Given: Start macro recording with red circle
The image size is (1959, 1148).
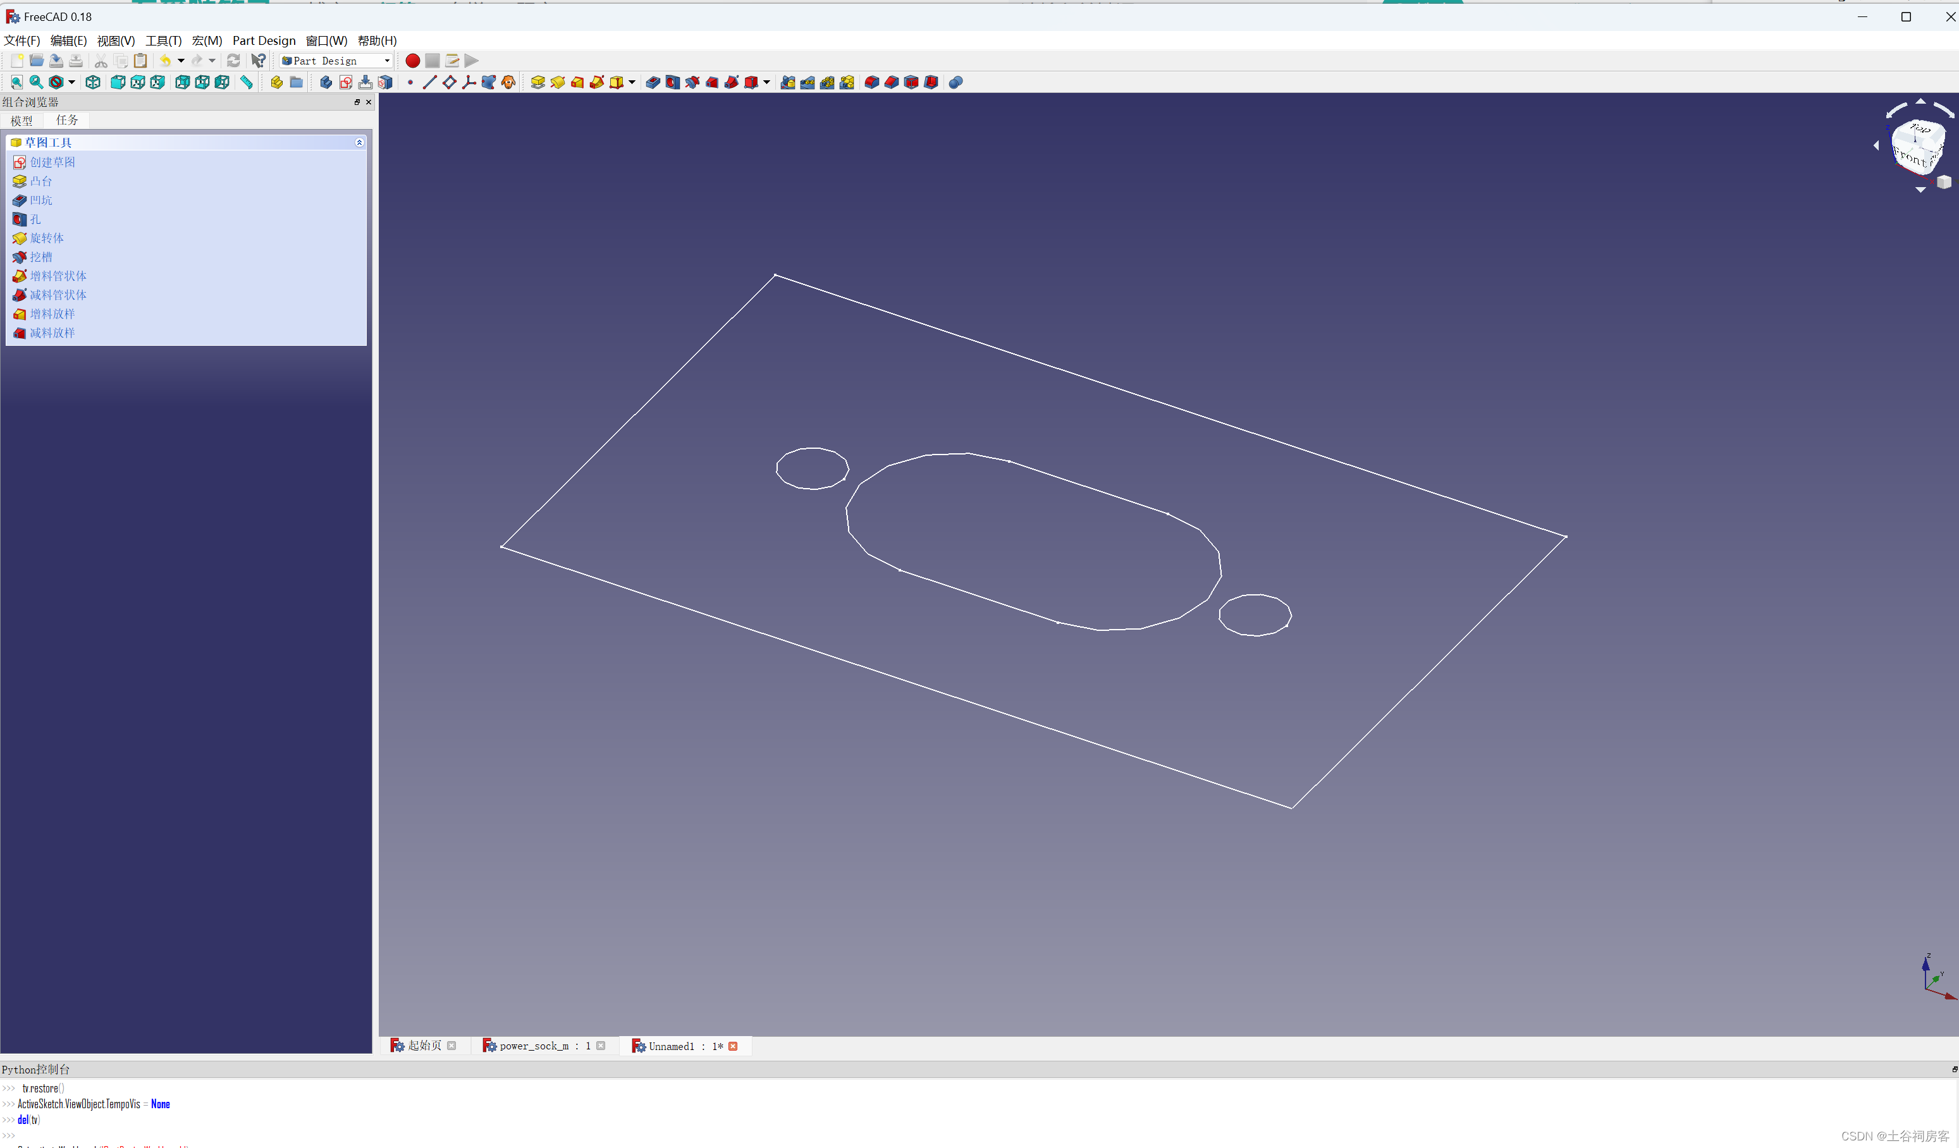Looking at the screenshot, I should tap(413, 61).
